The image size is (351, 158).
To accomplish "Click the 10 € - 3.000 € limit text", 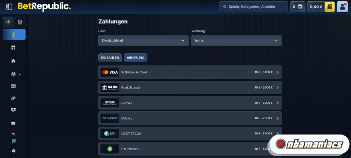I will tap(264, 72).
